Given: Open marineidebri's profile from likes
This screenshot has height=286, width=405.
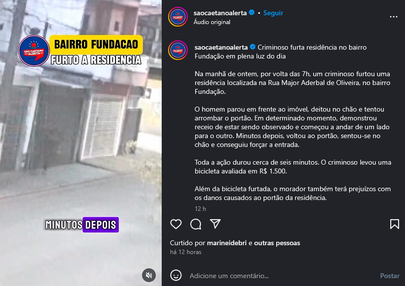Looking at the screenshot, I should 227,243.
